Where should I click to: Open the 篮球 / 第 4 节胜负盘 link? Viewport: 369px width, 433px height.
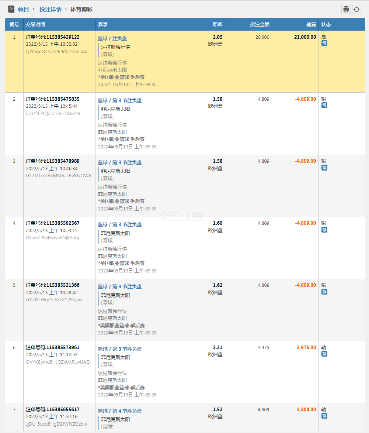[120, 411]
